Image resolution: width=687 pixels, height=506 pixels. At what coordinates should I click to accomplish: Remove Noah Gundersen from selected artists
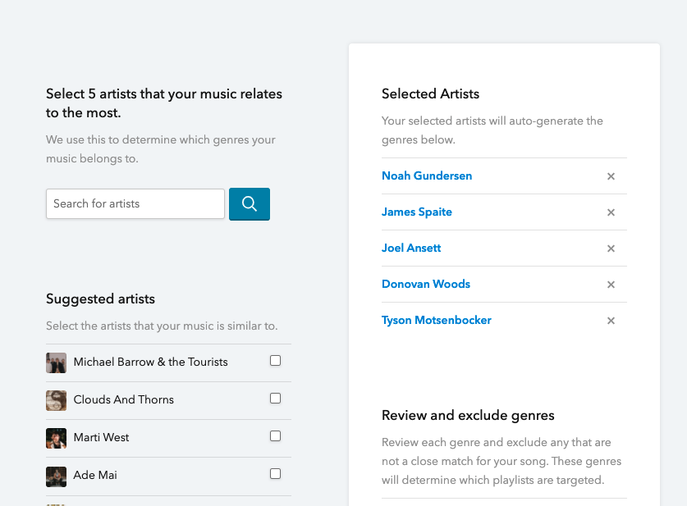pyautogui.click(x=611, y=176)
